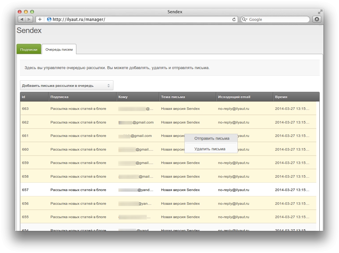
Task: Sort by the Подписка column header
Action: (x=82, y=97)
